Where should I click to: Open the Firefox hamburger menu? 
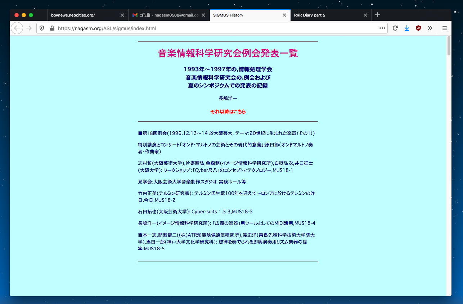[x=444, y=28]
